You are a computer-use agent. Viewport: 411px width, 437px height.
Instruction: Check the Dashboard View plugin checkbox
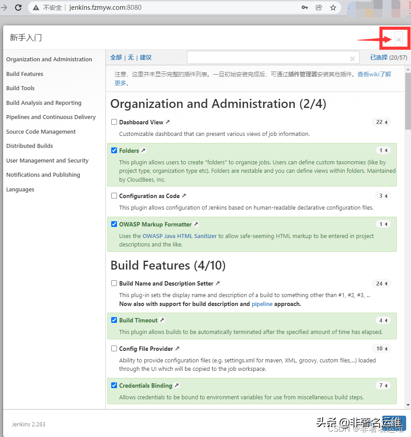114,122
